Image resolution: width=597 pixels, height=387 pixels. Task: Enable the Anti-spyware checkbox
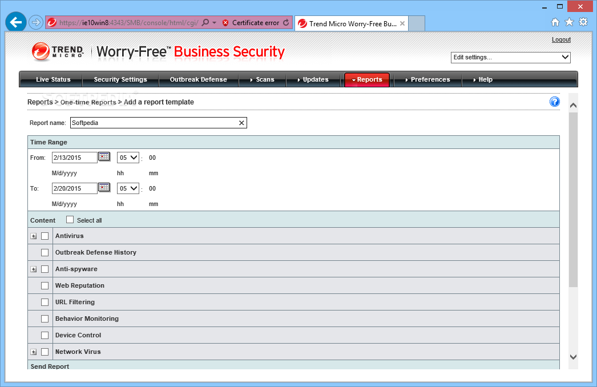pos(45,269)
